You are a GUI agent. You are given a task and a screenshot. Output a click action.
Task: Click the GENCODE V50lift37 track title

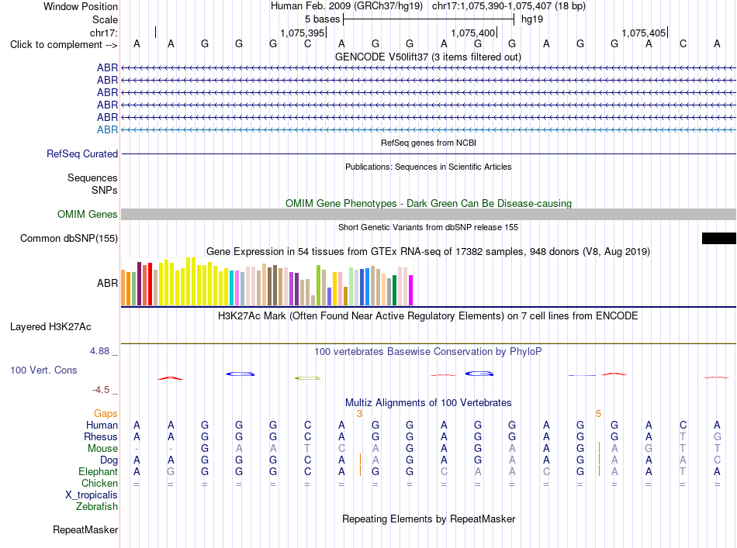(427, 57)
